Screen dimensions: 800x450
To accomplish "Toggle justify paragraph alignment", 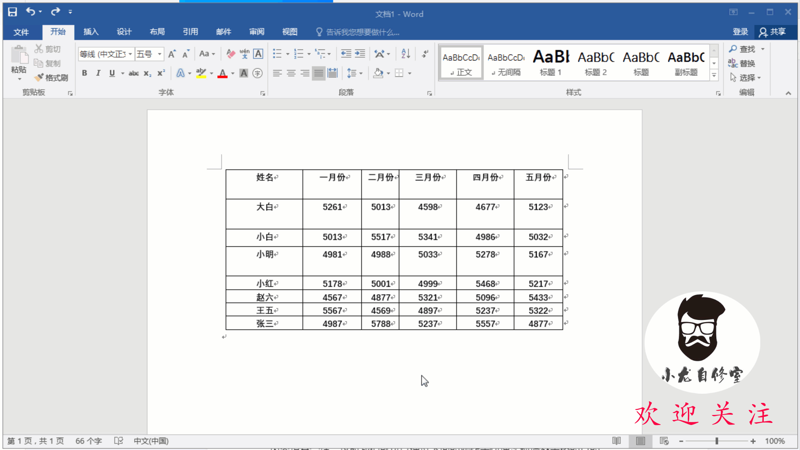I will [x=318, y=73].
